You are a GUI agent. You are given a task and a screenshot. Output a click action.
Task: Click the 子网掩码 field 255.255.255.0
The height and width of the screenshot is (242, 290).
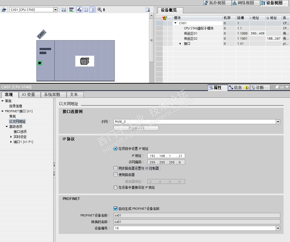[x=166, y=162]
